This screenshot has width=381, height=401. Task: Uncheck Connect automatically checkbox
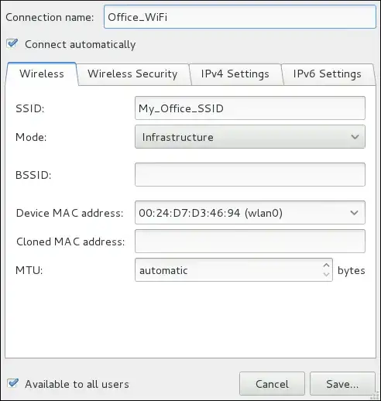pyautogui.click(x=12, y=43)
